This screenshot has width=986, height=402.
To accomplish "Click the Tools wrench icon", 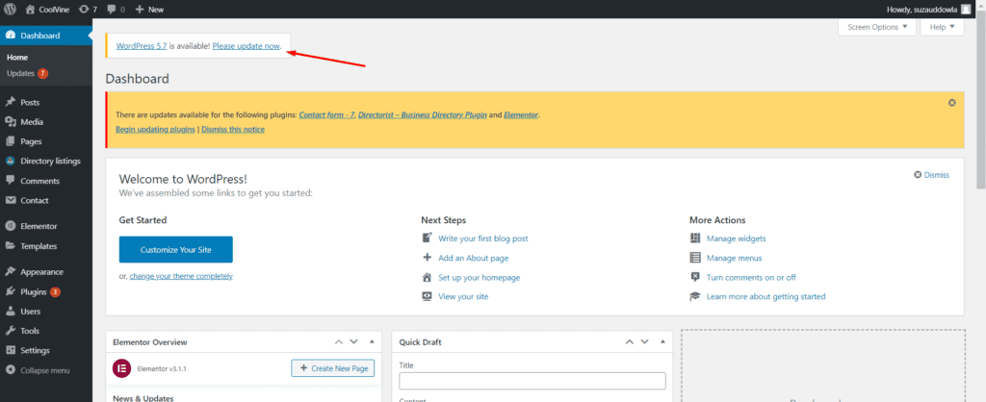I will click(x=11, y=331).
